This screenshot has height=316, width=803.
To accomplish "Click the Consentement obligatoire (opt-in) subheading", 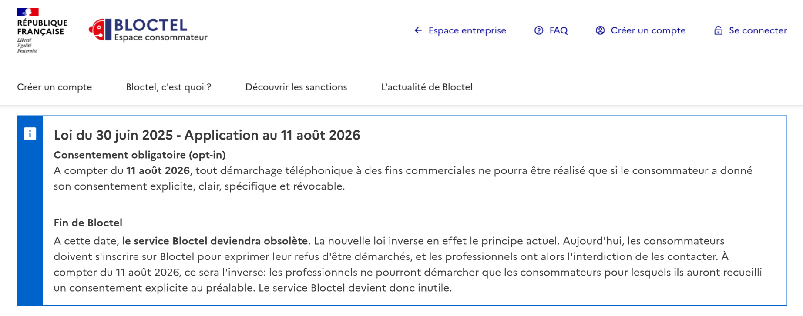I will point(140,155).
